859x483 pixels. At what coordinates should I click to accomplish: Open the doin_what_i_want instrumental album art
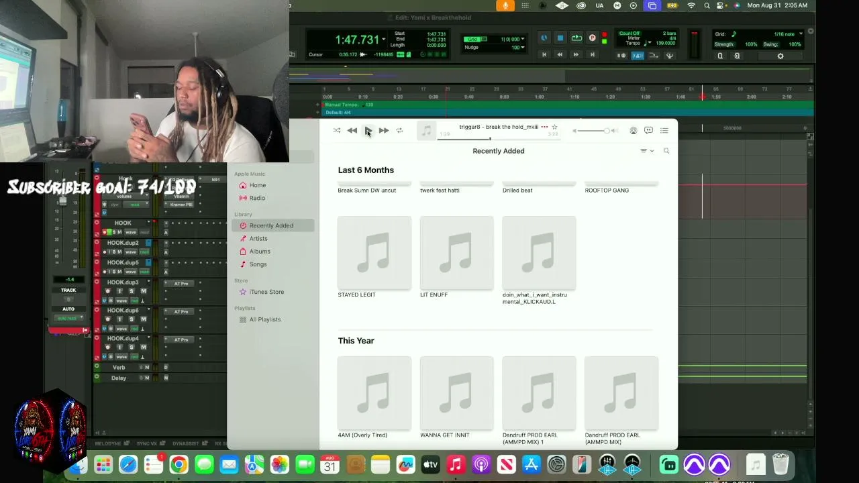tap(539, 253)
